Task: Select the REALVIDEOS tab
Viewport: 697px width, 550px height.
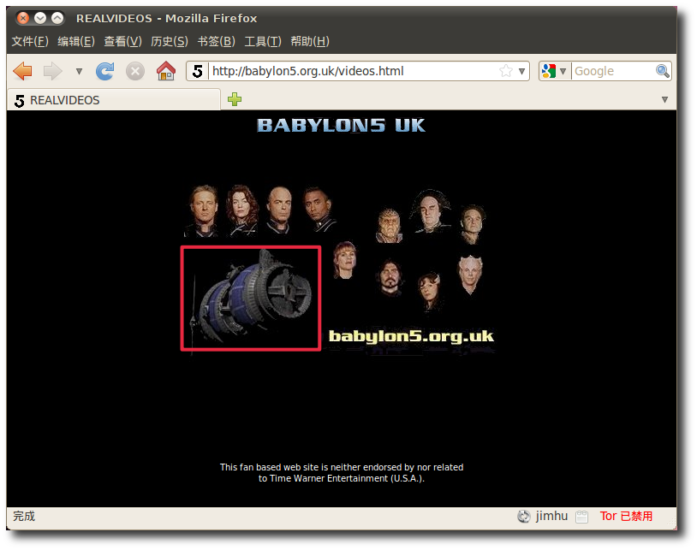Action: pyautogui.click(x=114, y=100)
